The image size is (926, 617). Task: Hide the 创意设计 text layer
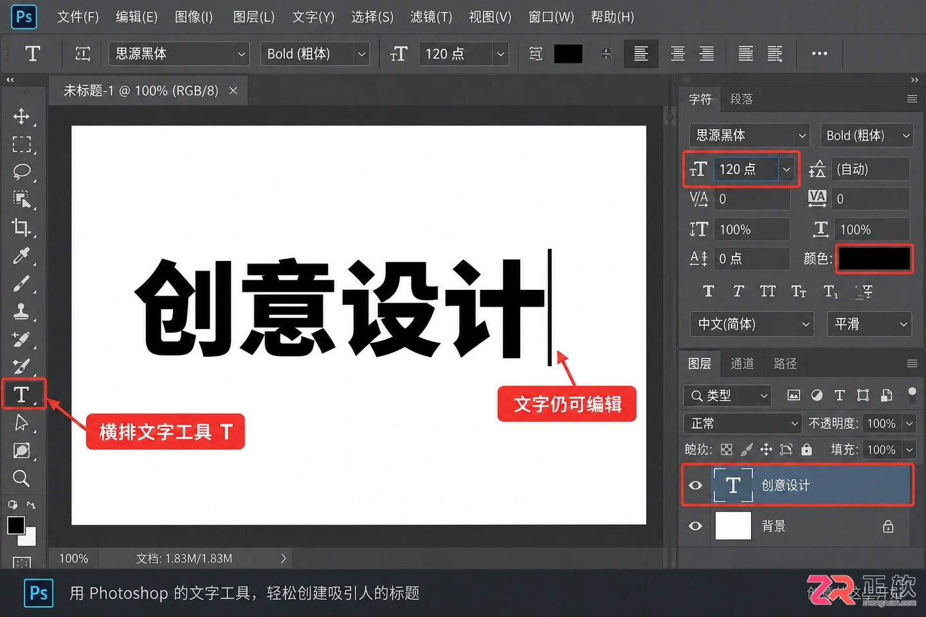click(695, 485)
